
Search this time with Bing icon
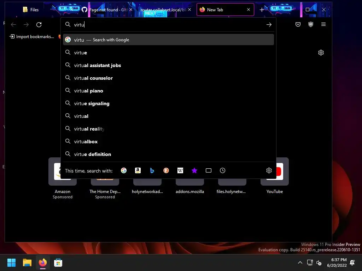pyautogui.click(x=152, y=170)
